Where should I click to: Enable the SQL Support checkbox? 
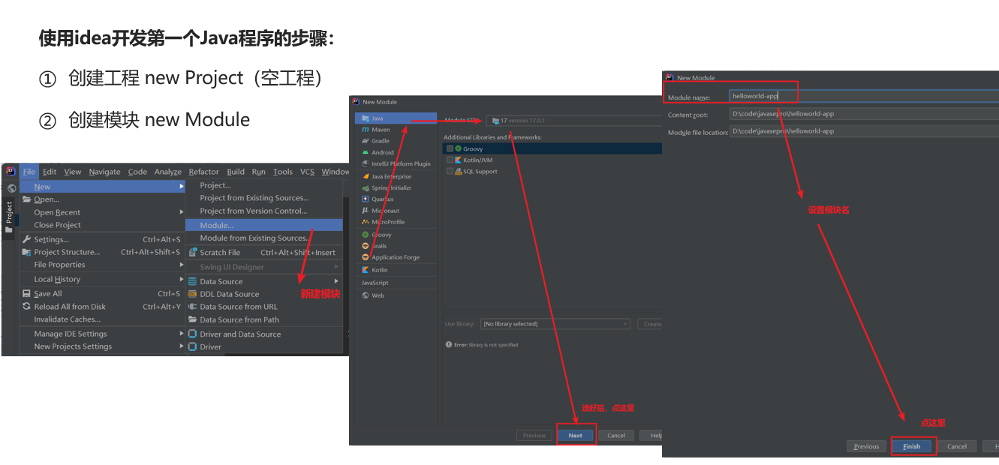(x=450, y=171)
